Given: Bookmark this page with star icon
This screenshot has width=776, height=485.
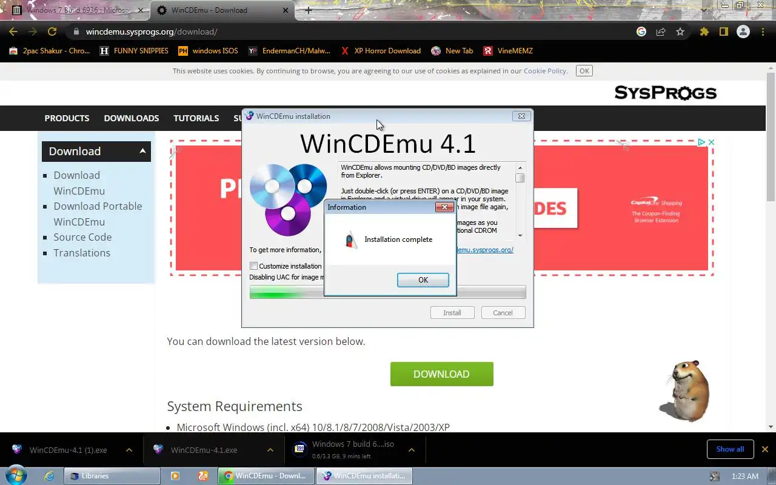Looking at the screenshot, I should (680, 32).
